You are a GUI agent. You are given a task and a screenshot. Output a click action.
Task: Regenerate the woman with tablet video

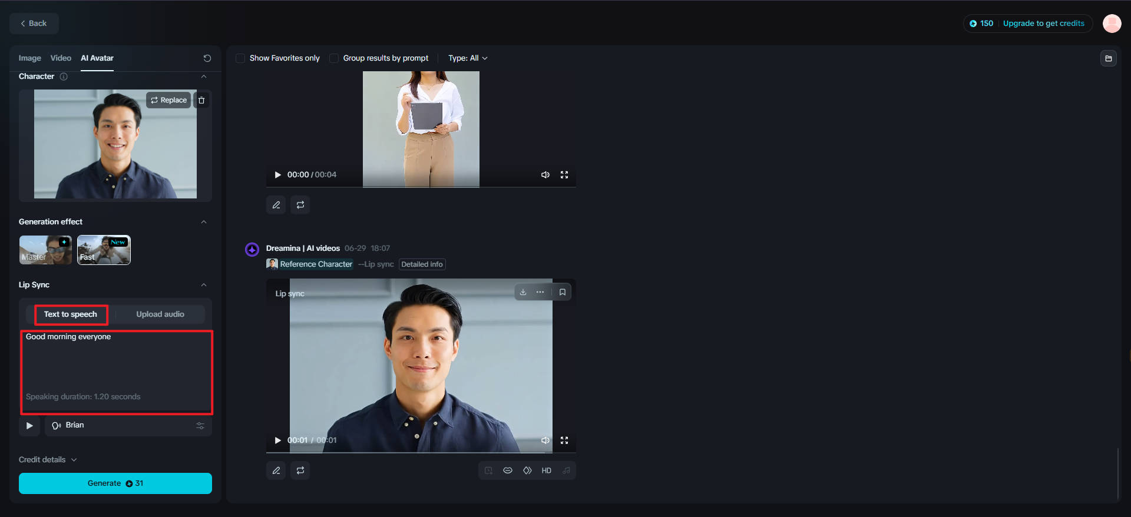coord(300,205)
